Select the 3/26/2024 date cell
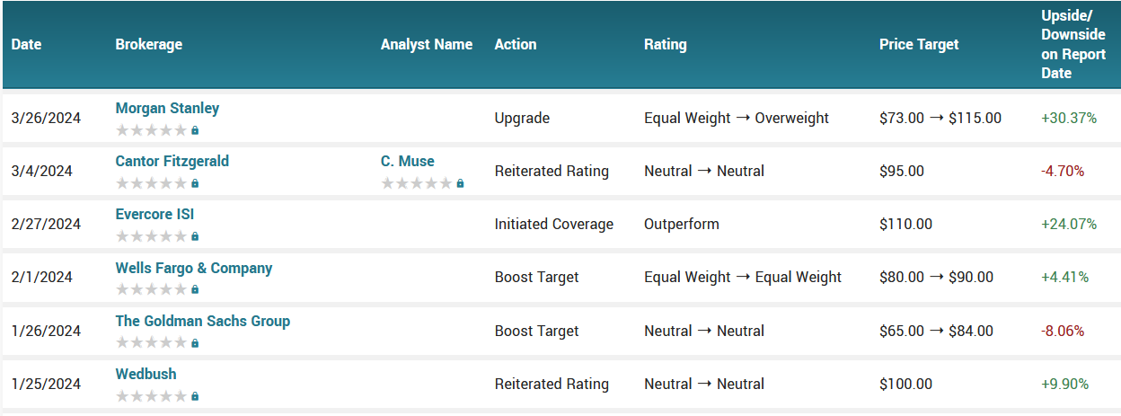 tap(47, 118)
